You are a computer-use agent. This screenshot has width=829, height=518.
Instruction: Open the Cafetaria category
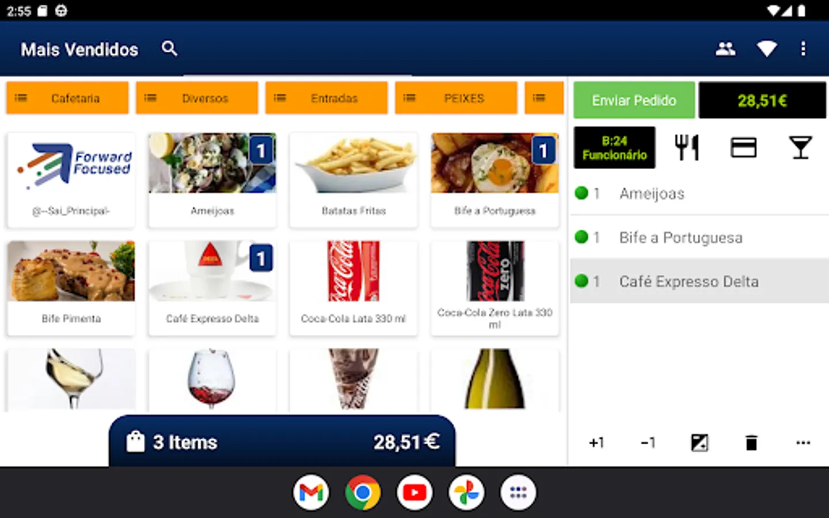pyautogui.click(x=67, y=98)
